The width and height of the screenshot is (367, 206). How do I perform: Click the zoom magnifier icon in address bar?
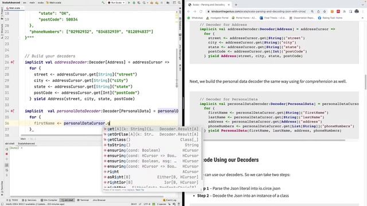312,11
